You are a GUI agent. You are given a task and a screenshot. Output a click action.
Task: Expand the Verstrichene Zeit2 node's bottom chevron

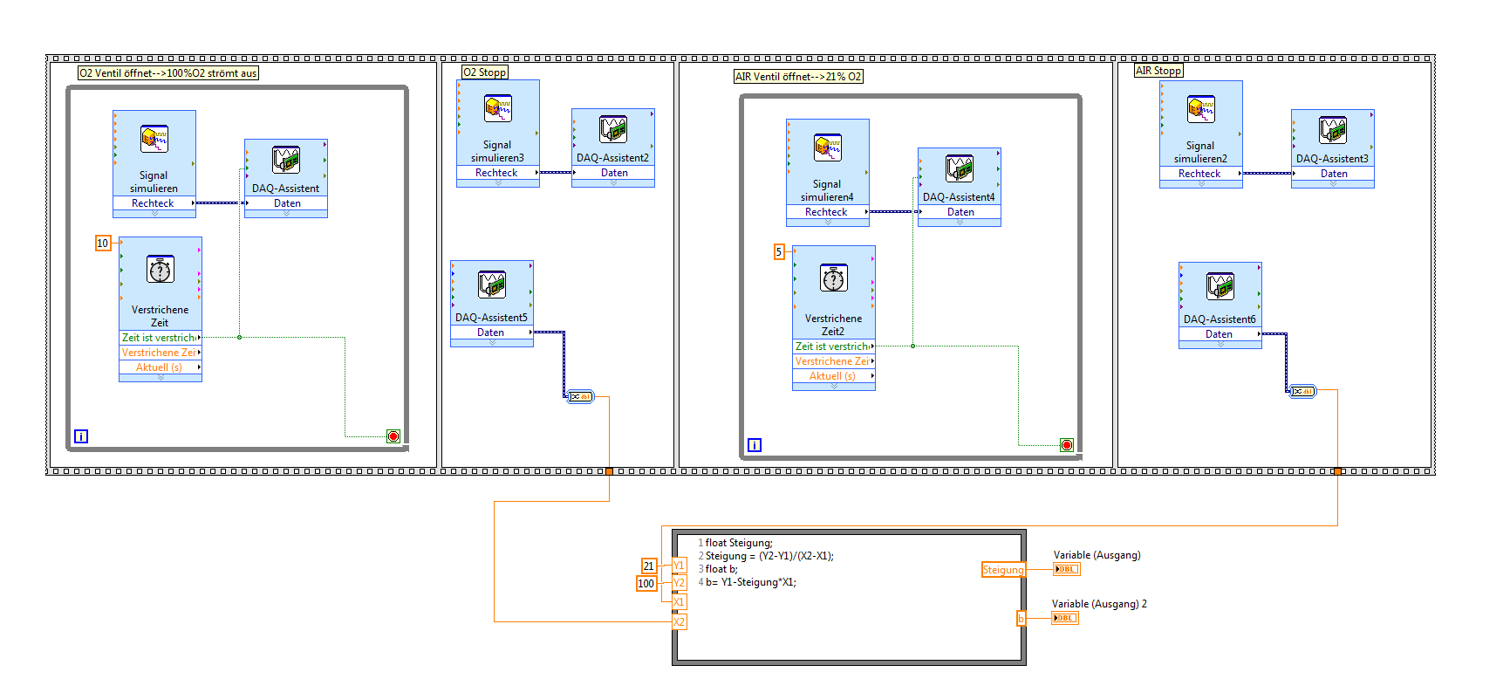[x=834, y=387]
